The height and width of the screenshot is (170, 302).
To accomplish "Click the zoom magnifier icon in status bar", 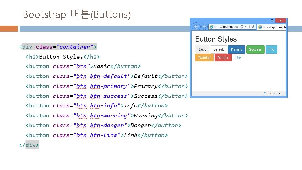I will point(265,93).
